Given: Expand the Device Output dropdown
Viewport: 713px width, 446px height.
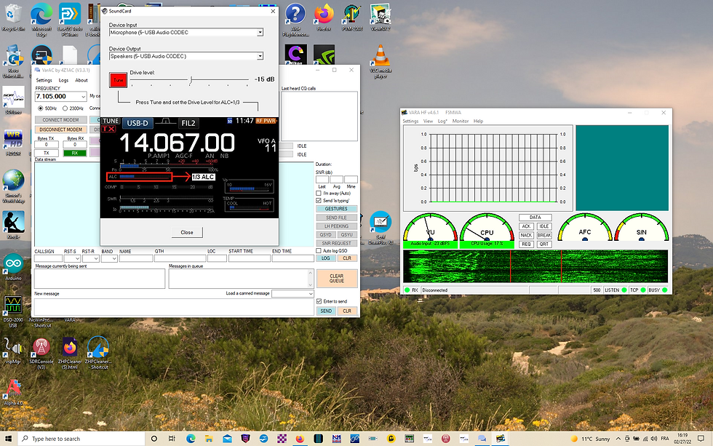Looking at the screenshot, I should [260, 56].
